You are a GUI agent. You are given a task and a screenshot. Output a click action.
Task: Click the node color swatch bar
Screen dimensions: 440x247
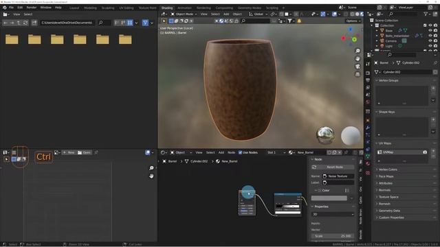pyautogui.click(x=329, y=198)
